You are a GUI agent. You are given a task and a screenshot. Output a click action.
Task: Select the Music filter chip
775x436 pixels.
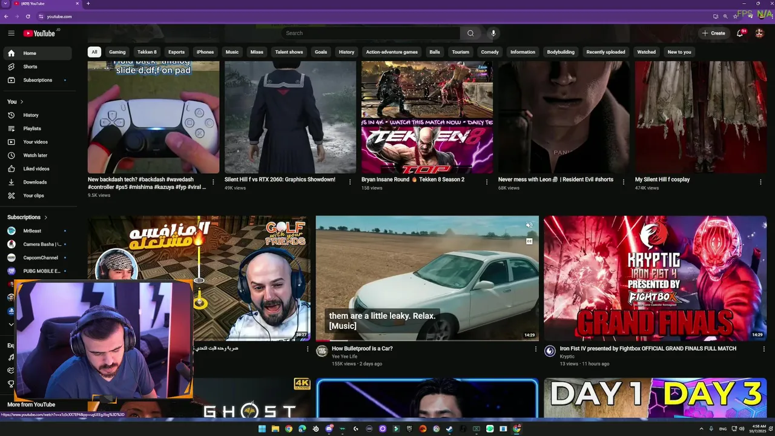coord(232,52)
